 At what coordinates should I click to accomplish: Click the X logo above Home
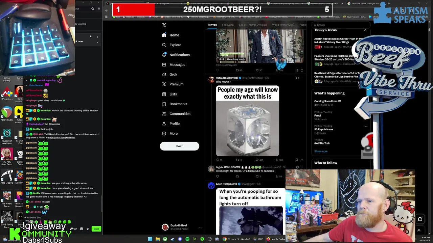coord(164,25)
